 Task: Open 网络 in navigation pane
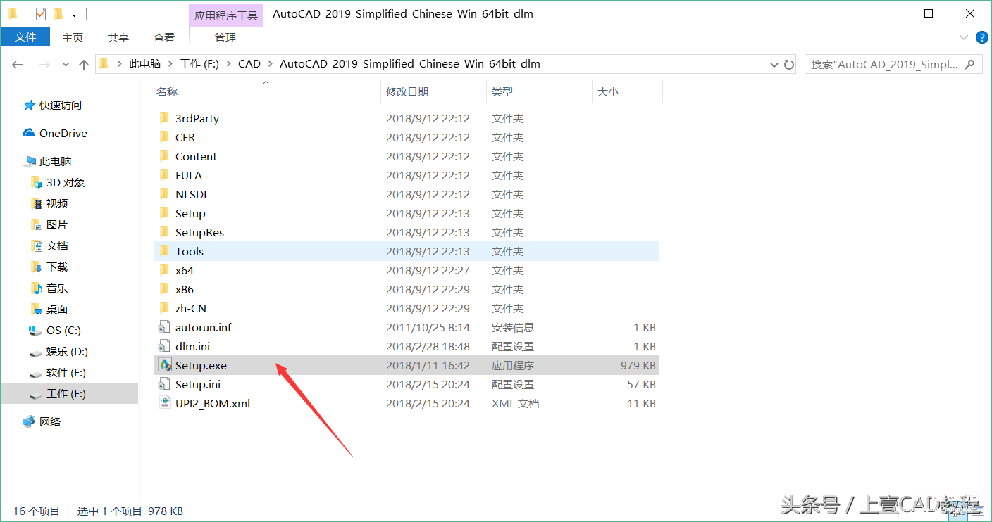click(x=42, y=421)
